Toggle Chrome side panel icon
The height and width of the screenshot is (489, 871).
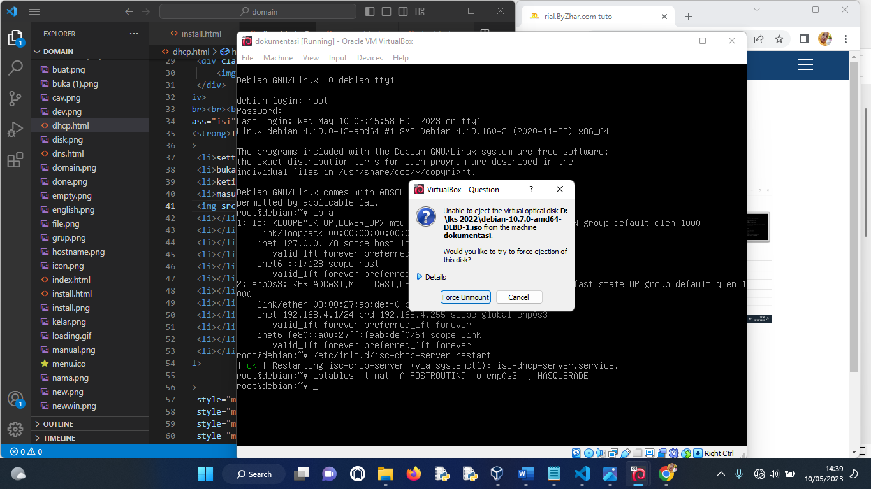(x=804, y=39)
